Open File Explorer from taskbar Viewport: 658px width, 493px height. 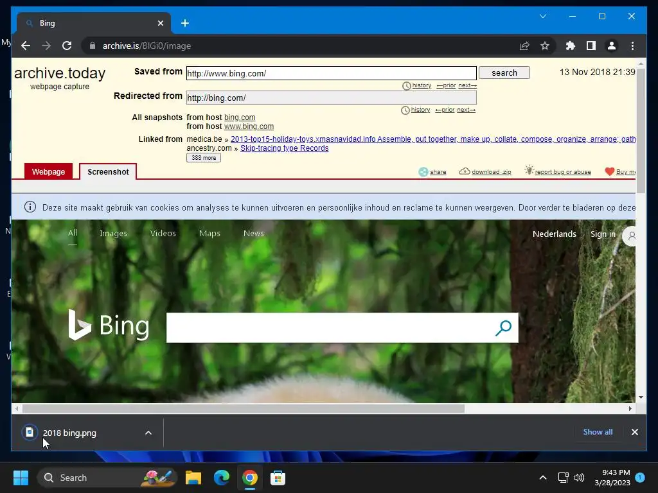point(193,478)
